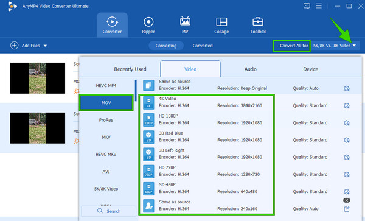The height and width of the screenshot is (221, 365).
Task: Click the 3D Left-Right cube icon
Action: (148, 154)
